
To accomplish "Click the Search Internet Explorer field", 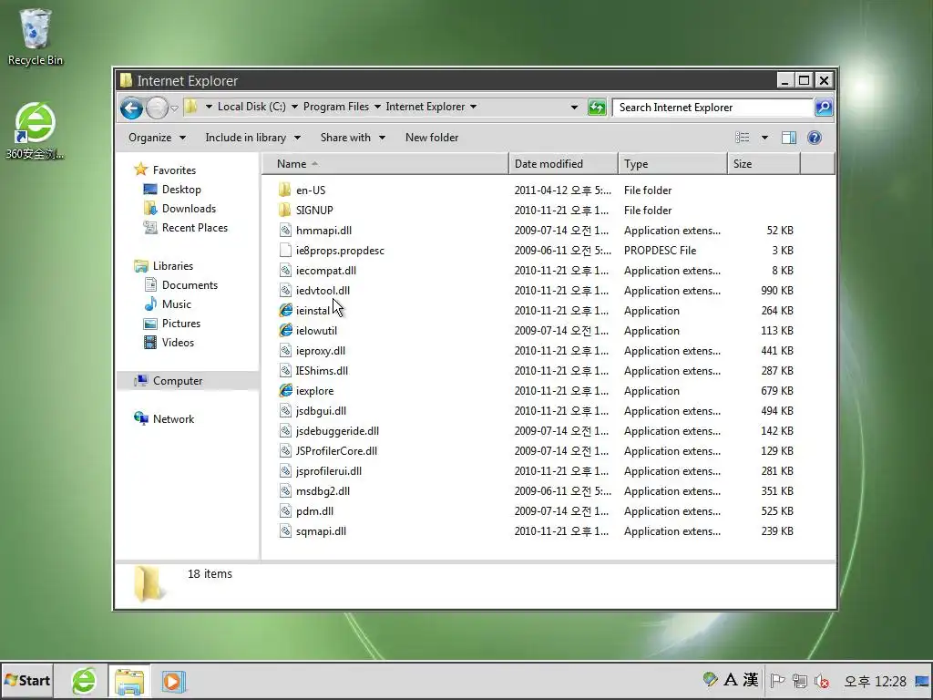I will pyautogui.click(x=713, y=108).
